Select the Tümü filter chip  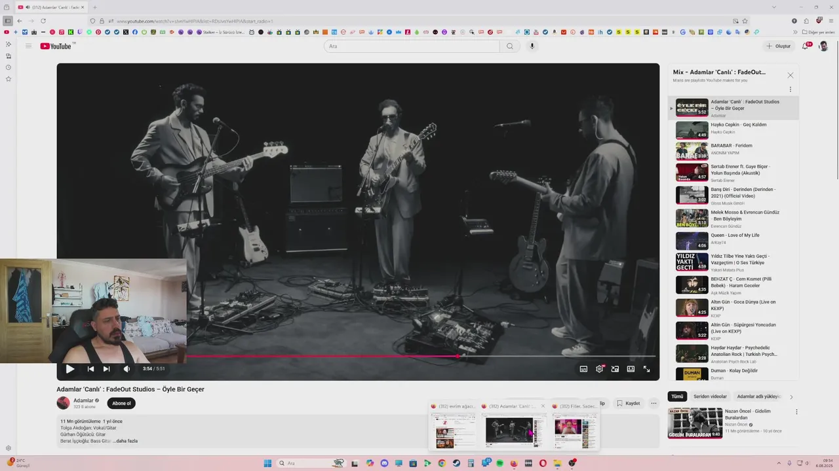(x=677, y=396)
